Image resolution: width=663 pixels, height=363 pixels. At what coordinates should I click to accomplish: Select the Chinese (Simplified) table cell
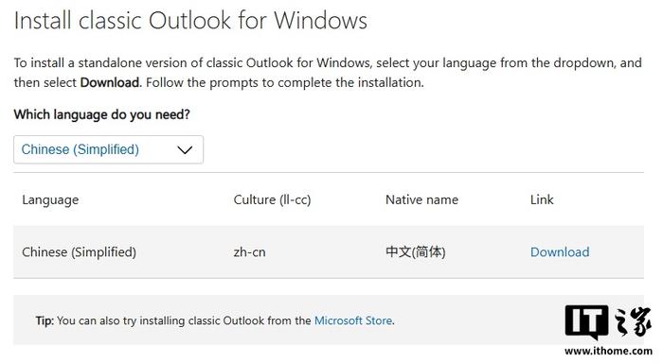(x=79, y=252)
